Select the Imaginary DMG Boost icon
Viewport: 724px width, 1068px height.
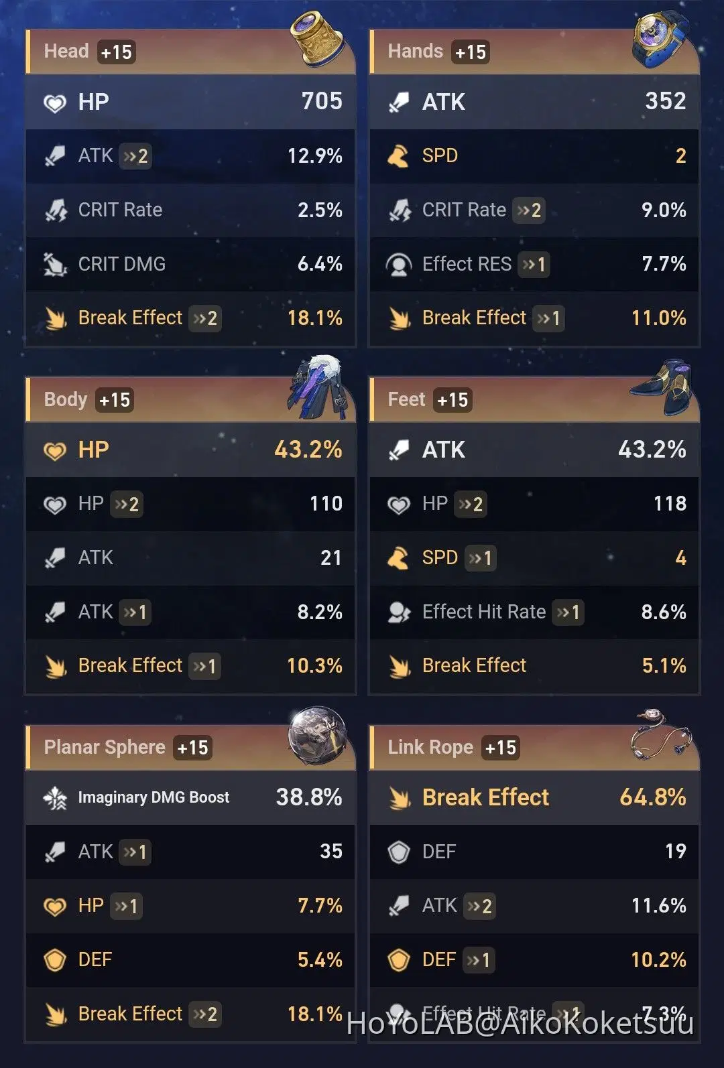point(58,797)
